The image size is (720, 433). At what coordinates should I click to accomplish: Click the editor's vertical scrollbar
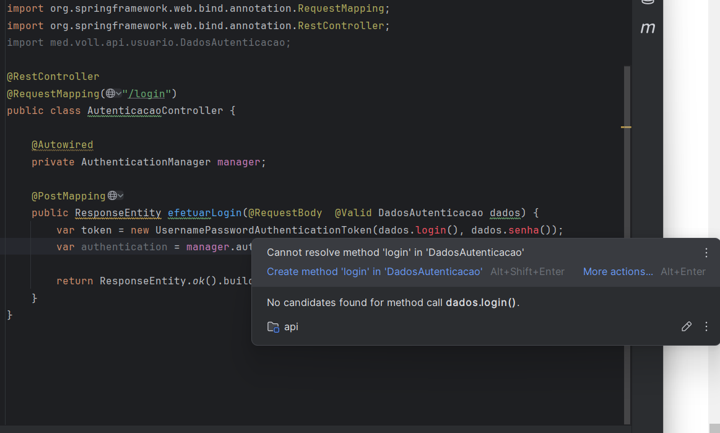(627, 186)
